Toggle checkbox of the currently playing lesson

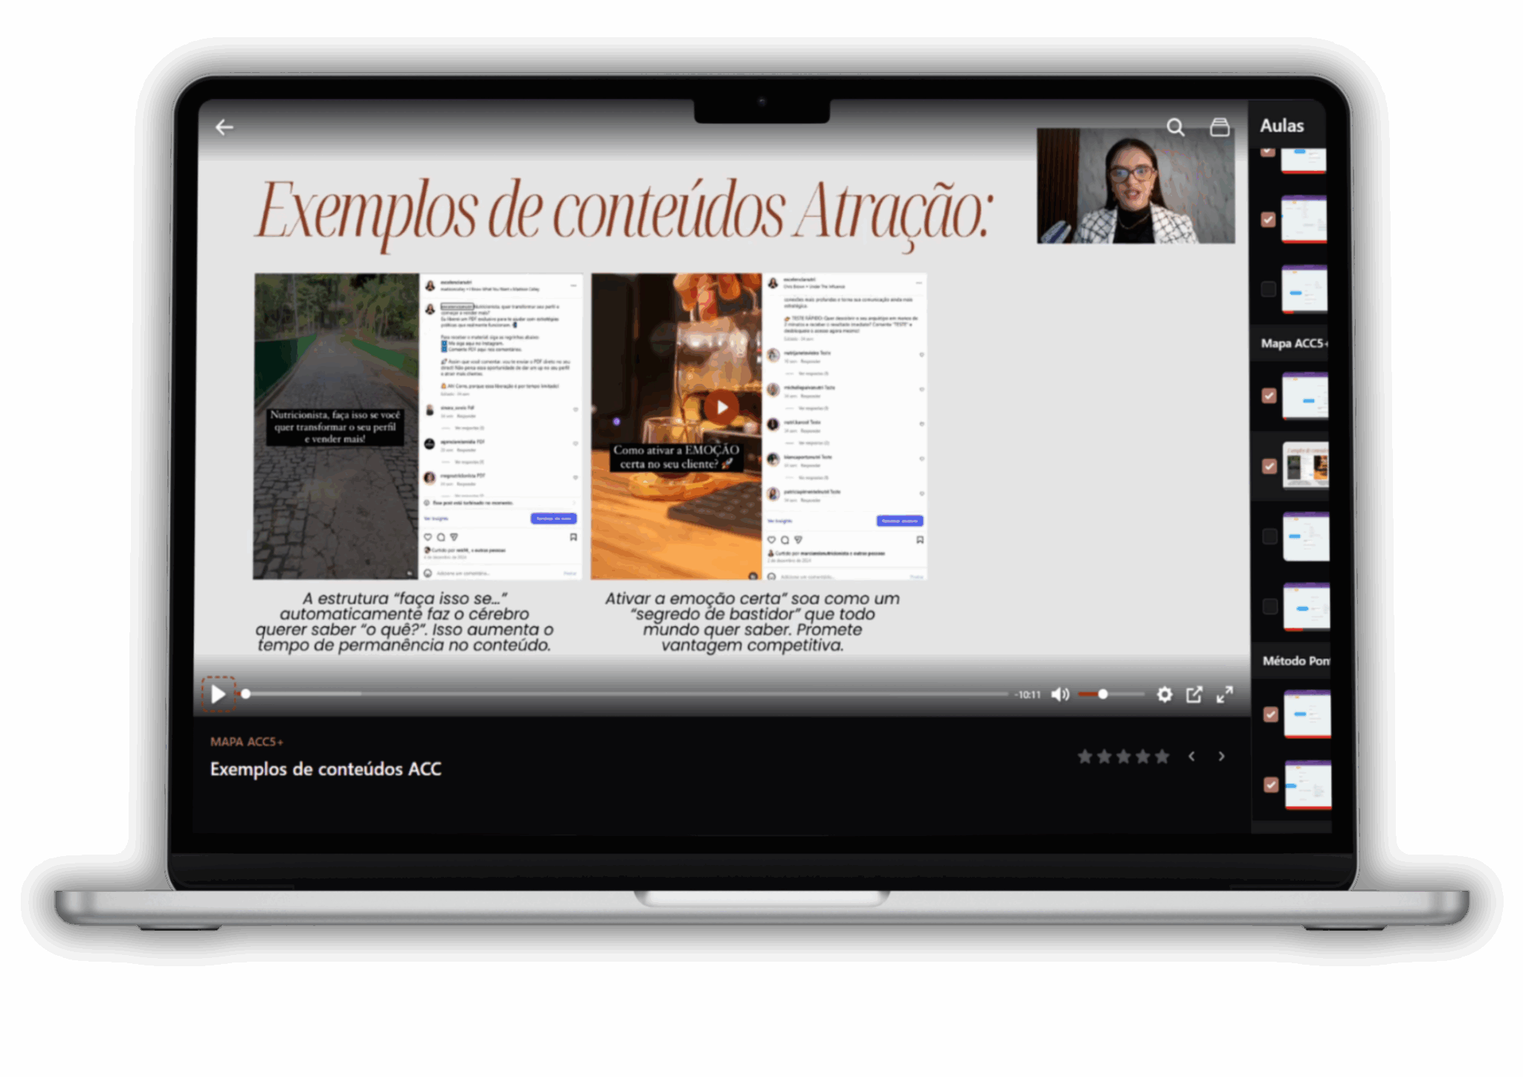[1269, 466]
